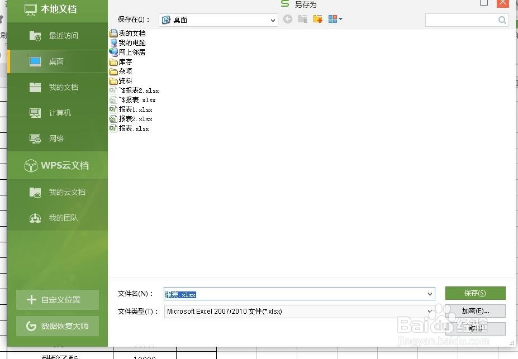Image resolution: width=518 pixels, height=359 pixels.
Task: Click the WPS云文档 header
Action: (58, 165)
